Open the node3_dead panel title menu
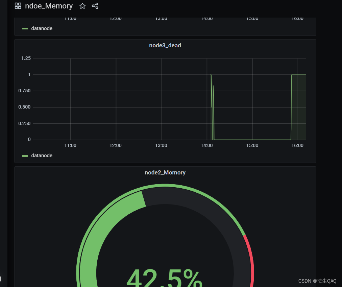 pyautogui.click(x=165, y=45)
